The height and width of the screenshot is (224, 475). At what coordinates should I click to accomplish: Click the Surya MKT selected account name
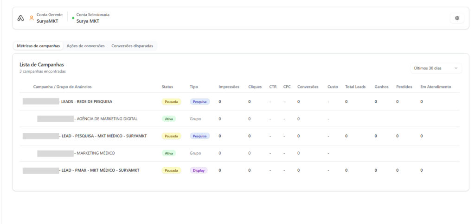click(x=88, y=21)
